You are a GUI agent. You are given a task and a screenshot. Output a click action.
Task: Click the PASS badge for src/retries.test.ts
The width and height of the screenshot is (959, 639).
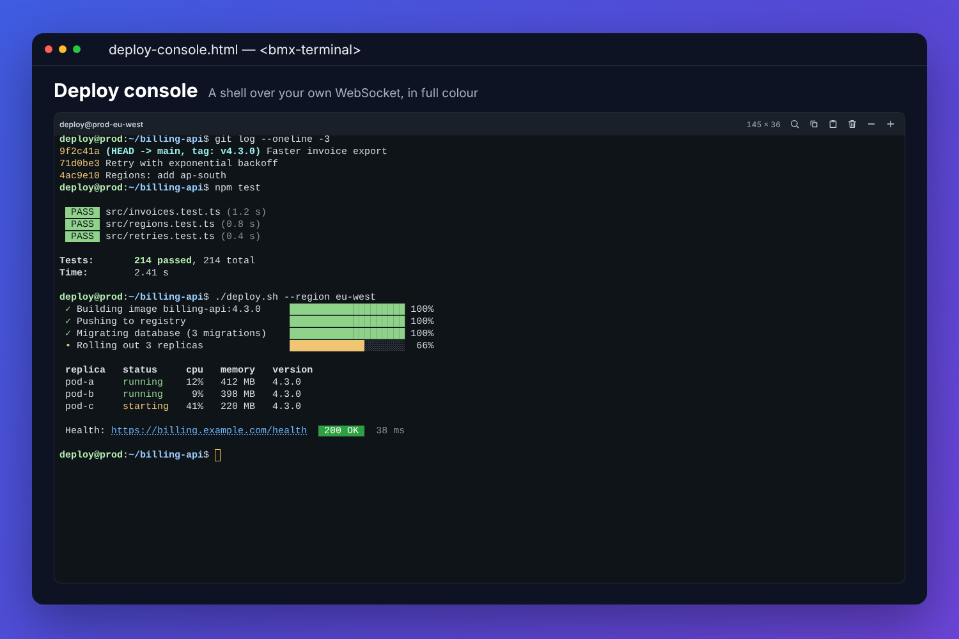(82, 236)
